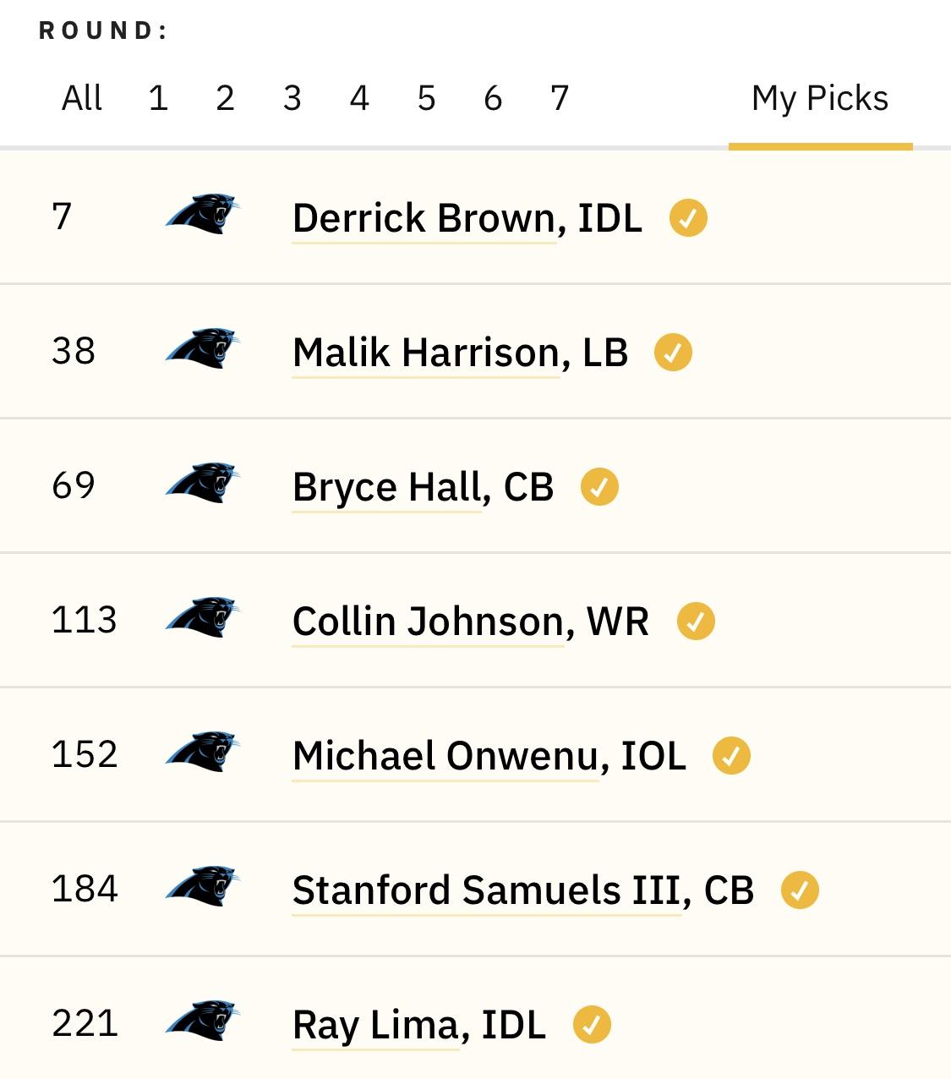Open Collin Johnson, WR player link
Image resolution: width=951 pixels, height=1079 pixels.
(x=471, y=622)
